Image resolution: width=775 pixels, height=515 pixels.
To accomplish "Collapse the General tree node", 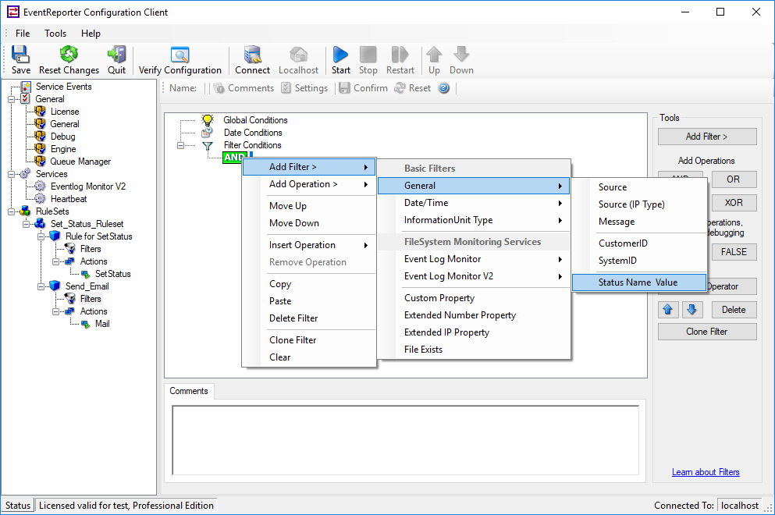I will point(11,99).
